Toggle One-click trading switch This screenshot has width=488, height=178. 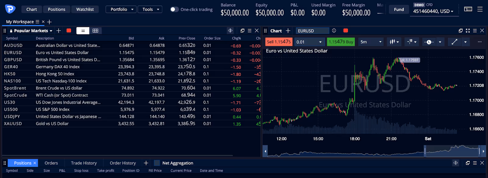point(174,9)
